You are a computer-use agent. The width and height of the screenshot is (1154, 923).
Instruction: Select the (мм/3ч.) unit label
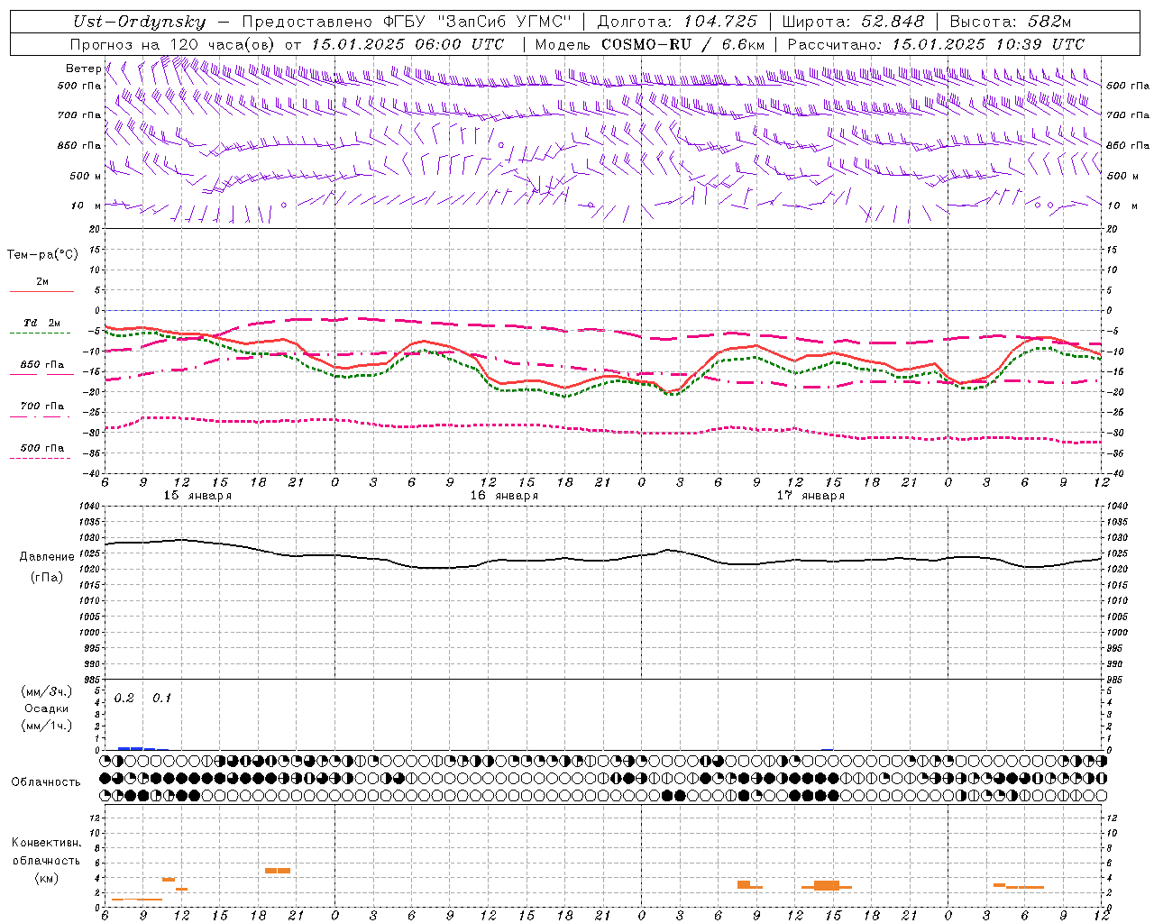click(x=46, y=691)
